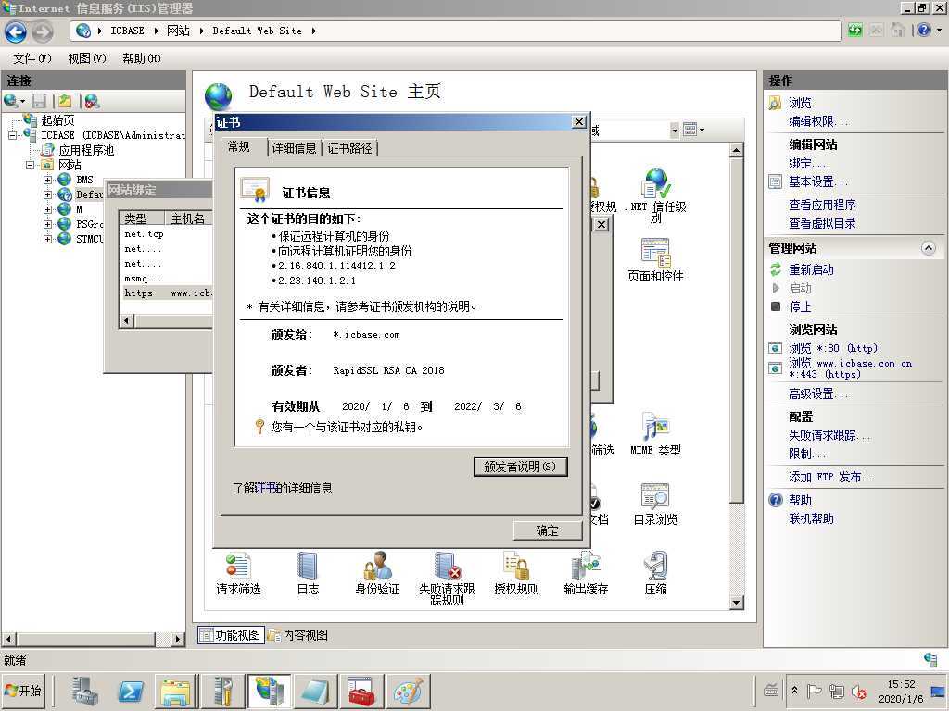Click the feature view scrollbar down arrow
Viewport: 949px width, 711px height.
(x=736, y=602)
